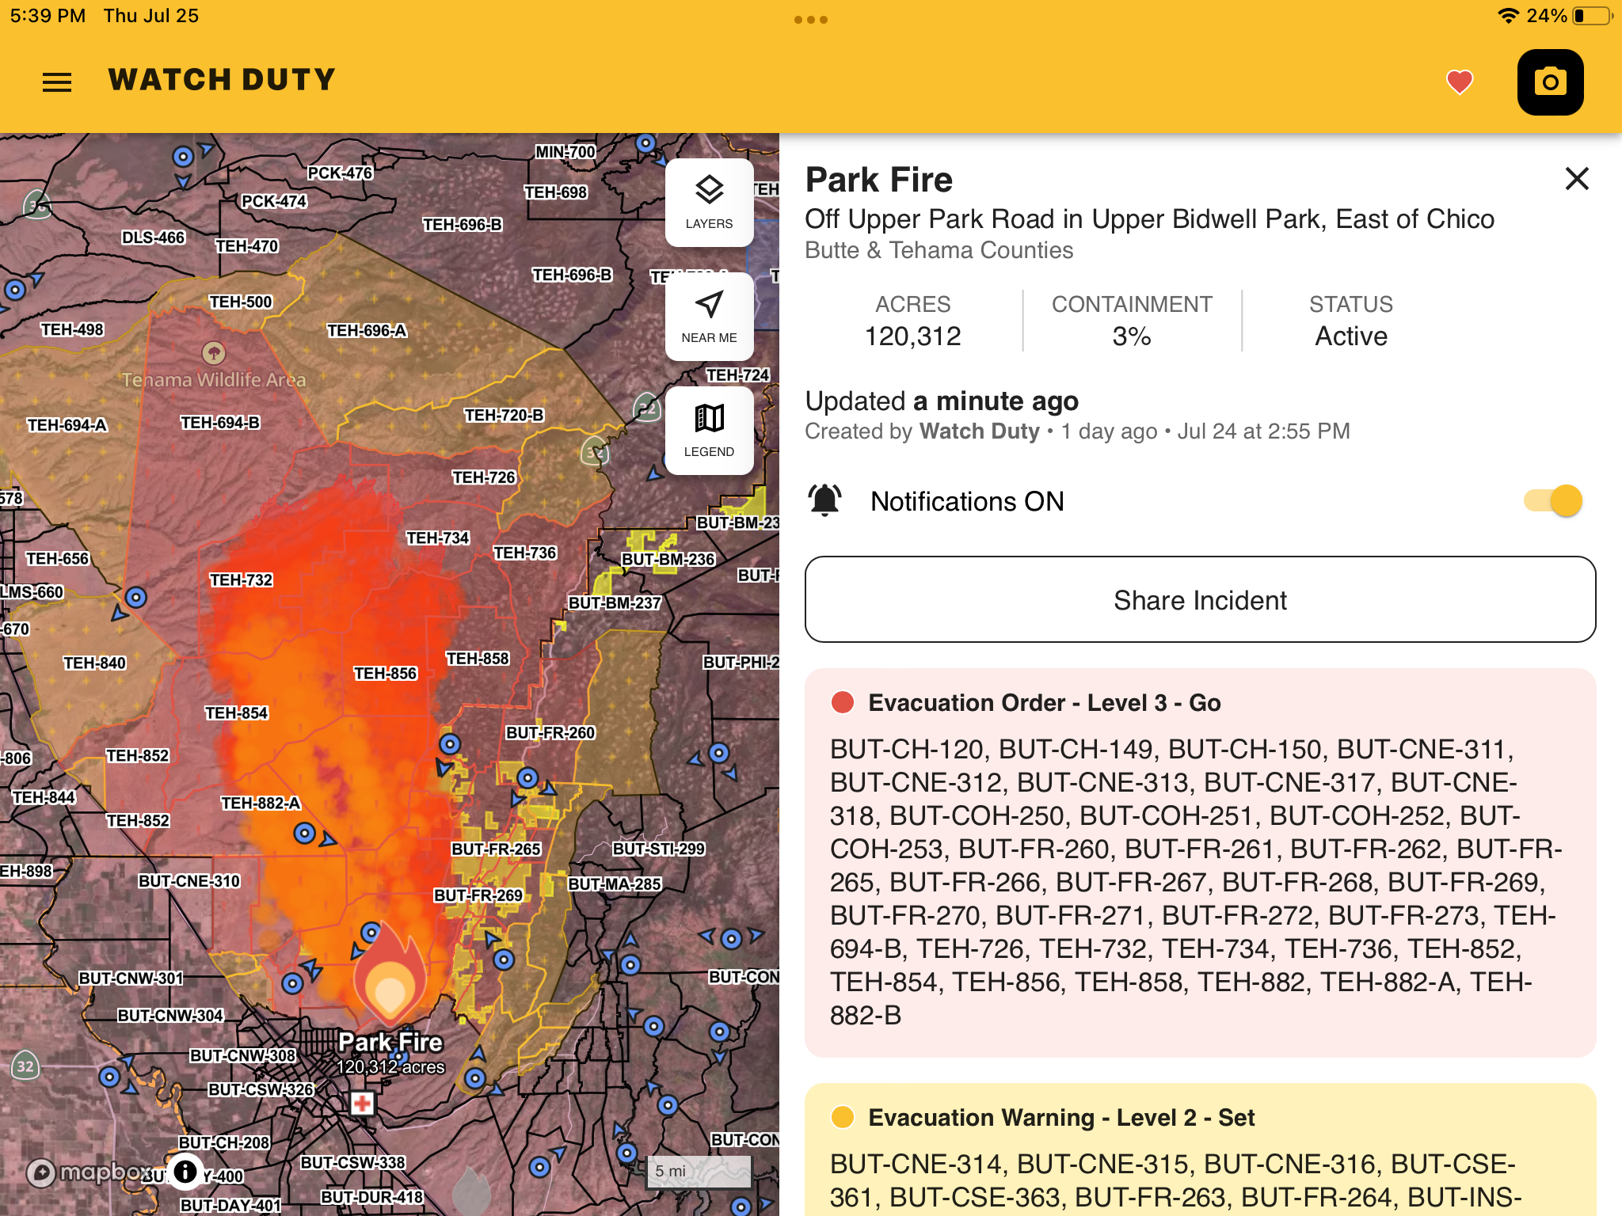The image size is (1622, 1216).
Task: Click the Mapbox logo
Action: point(87,1172)
